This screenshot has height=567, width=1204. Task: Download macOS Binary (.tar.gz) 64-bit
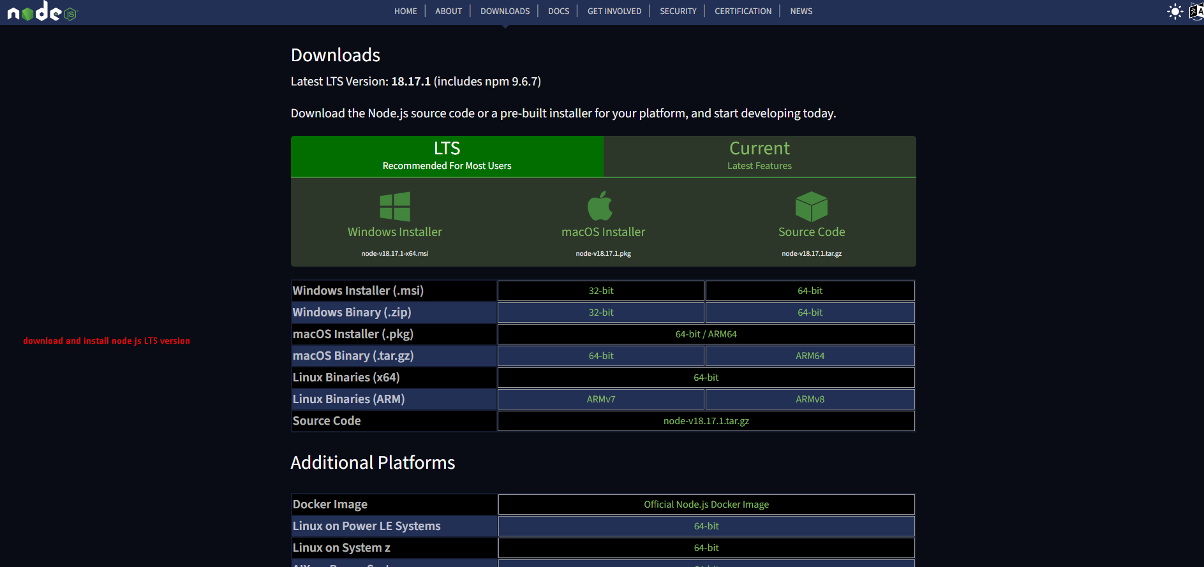(601, 356)
